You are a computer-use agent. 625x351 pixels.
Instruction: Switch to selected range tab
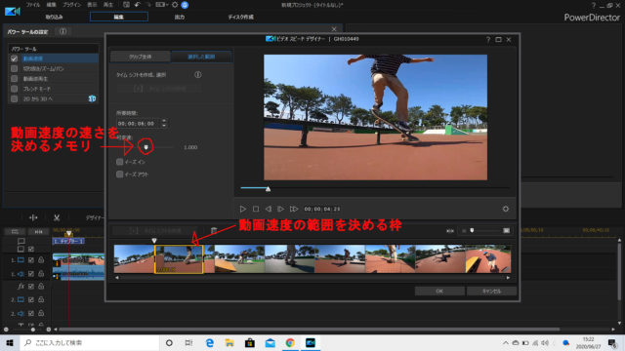pyautogui.click(x=201, y=57)
